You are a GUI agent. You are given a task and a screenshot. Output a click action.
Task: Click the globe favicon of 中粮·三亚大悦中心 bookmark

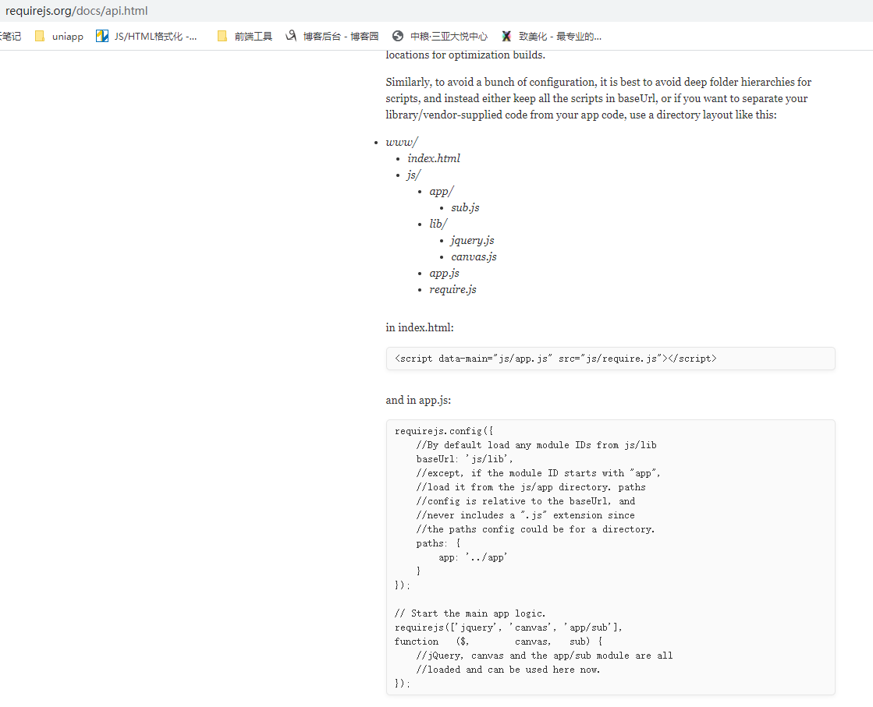tap(398, 36)
